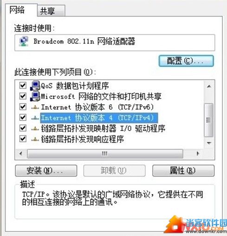Click the list's scroll up arrow
227x236 pixels.
click(209, 86)
